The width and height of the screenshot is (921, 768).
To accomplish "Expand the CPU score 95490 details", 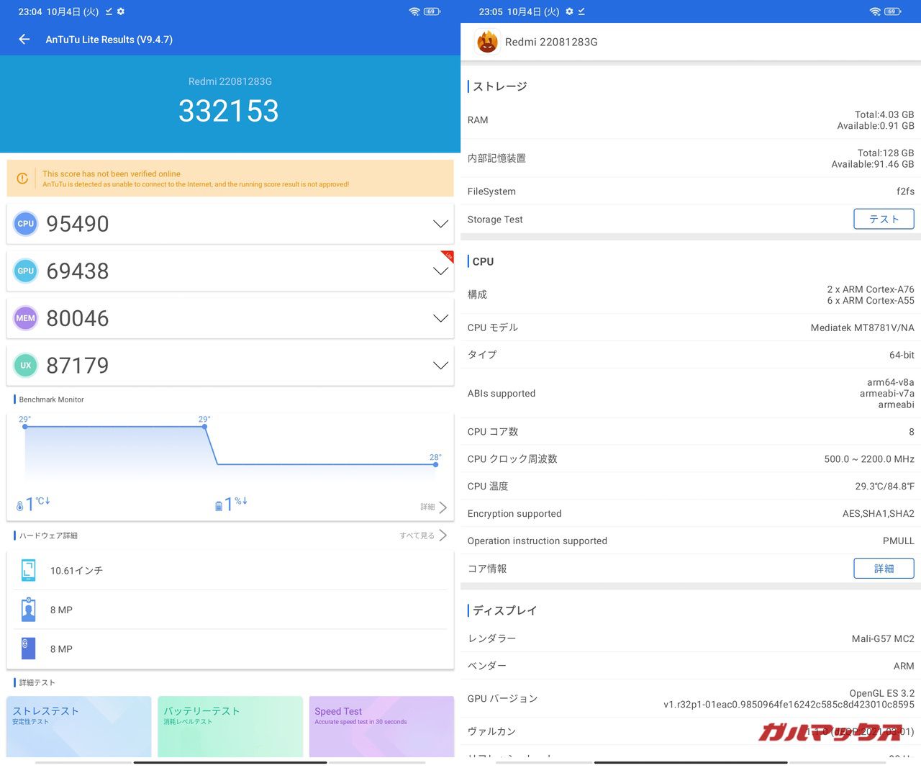I will click(x=440, y=224).
